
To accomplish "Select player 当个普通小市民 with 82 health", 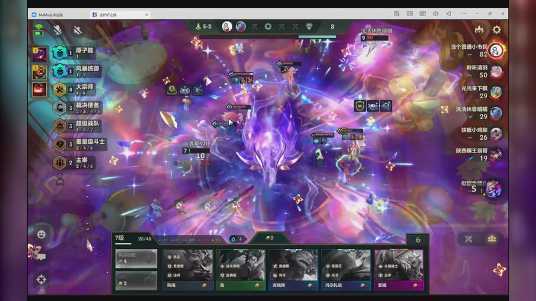I will (476, 51).
